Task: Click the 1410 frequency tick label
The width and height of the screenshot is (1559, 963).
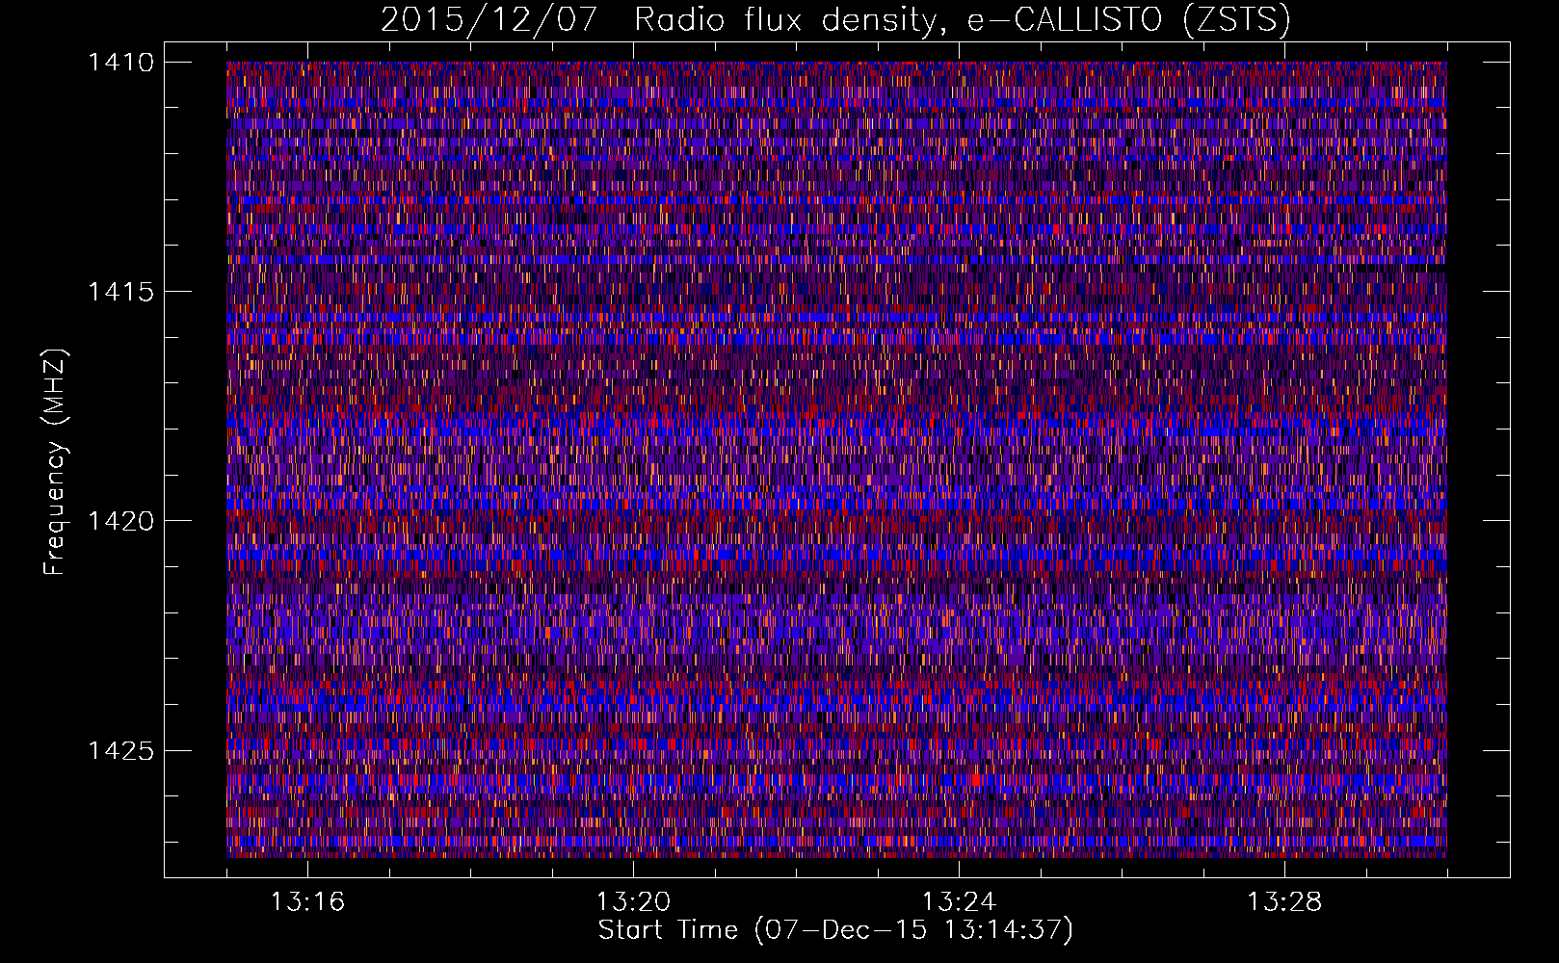Action: pyautogui.click(x=121, y=63)
